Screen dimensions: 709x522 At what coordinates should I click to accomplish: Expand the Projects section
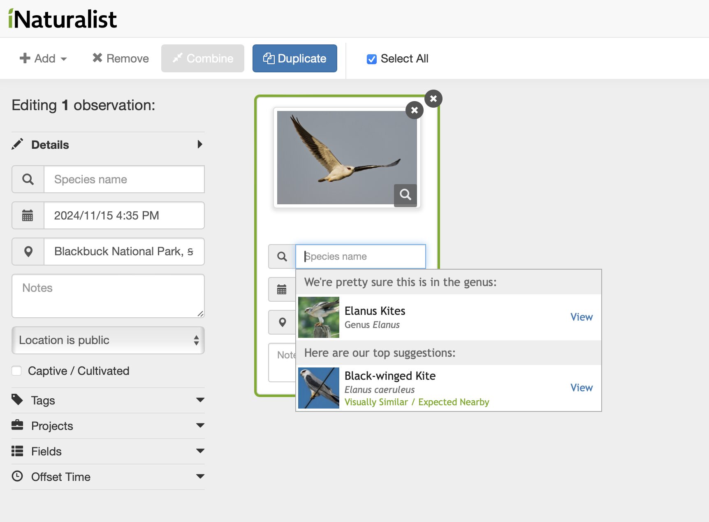click(108, 426)
